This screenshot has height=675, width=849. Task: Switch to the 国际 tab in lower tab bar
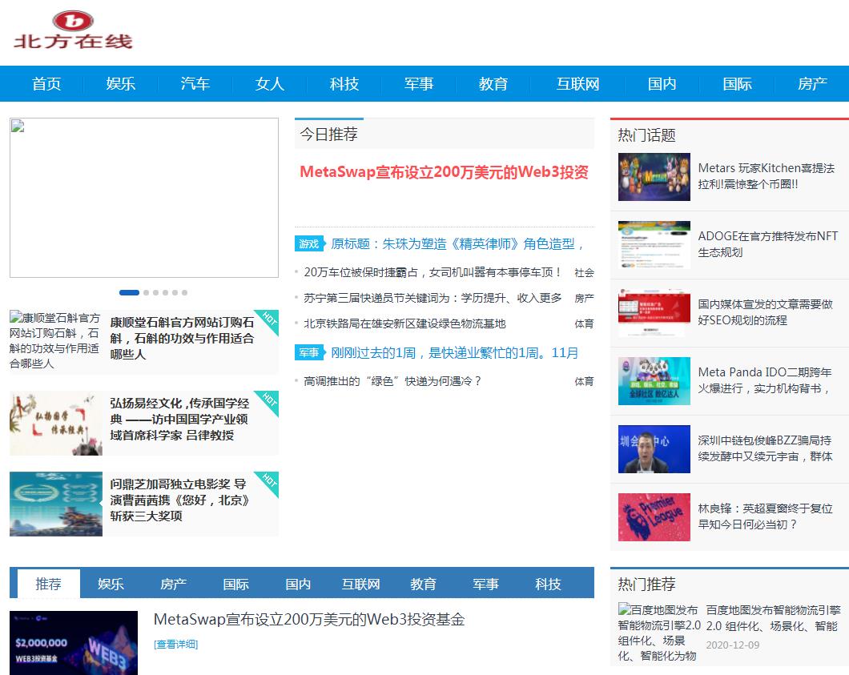click(236, 584)
